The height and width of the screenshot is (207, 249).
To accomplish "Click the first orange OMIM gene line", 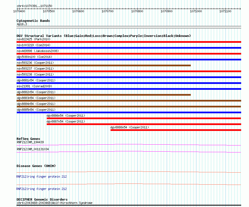I will 129,172.
